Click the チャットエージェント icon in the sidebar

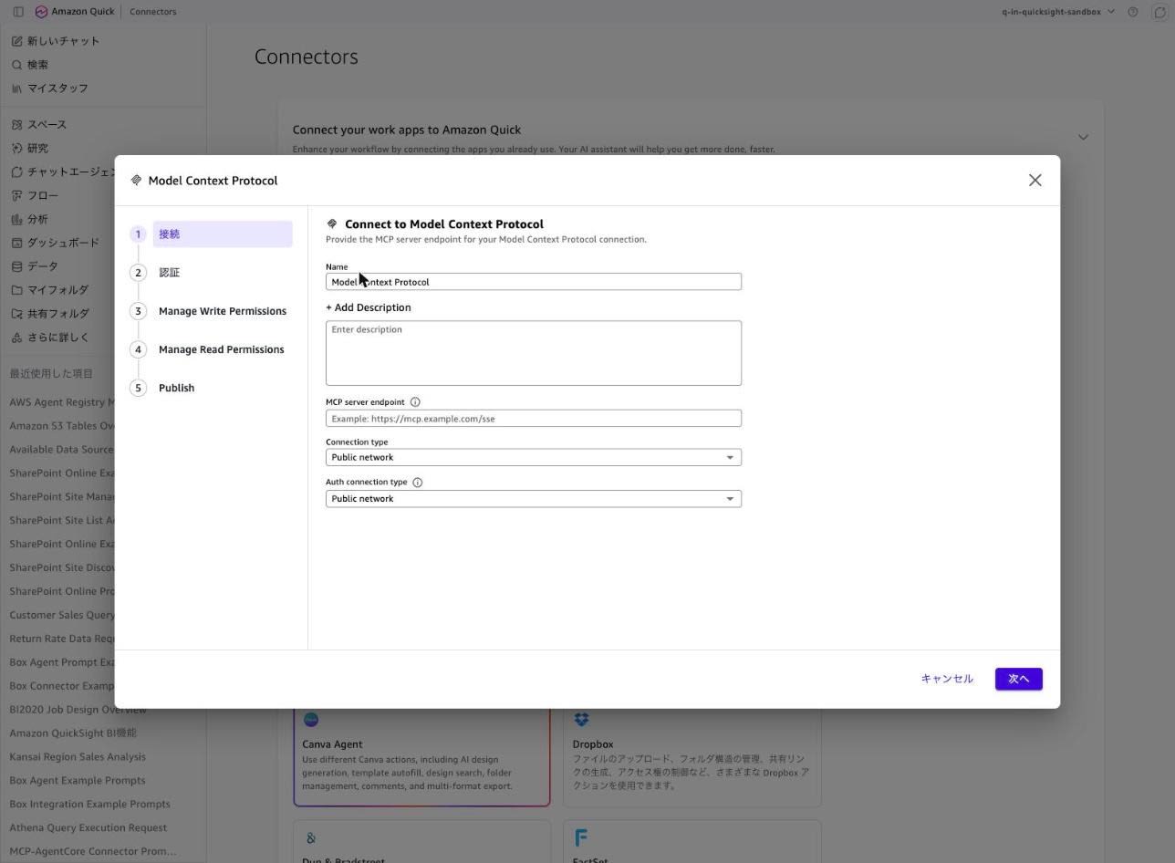16,172
